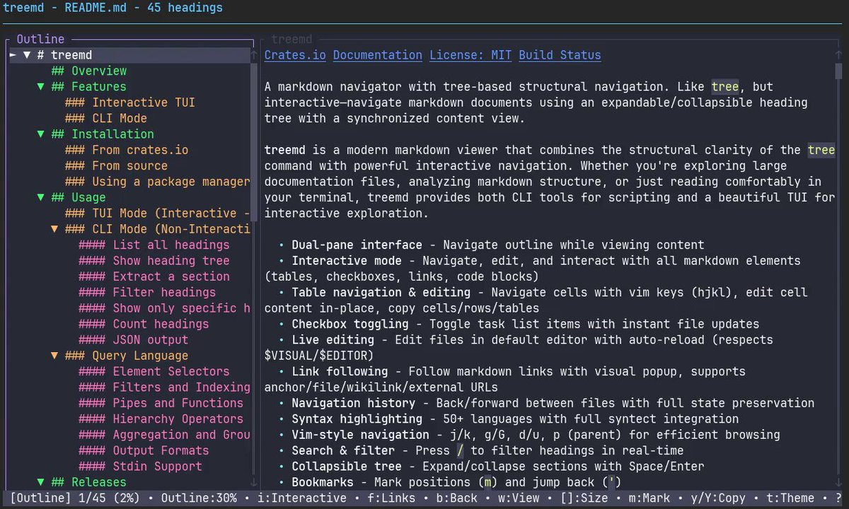The height and width of the screenshot is (509, 849).
Task: Select the '### Interactive TUI' heading
Action: point(130,103)
